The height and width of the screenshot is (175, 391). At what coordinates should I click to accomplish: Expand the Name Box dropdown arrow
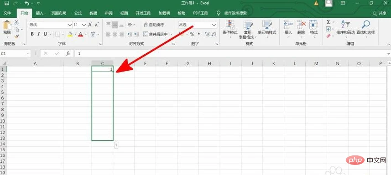click(x=28, y=53)
